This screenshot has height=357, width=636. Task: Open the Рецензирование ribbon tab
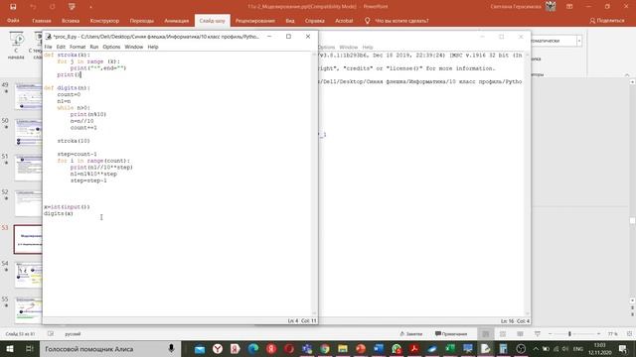255,21
